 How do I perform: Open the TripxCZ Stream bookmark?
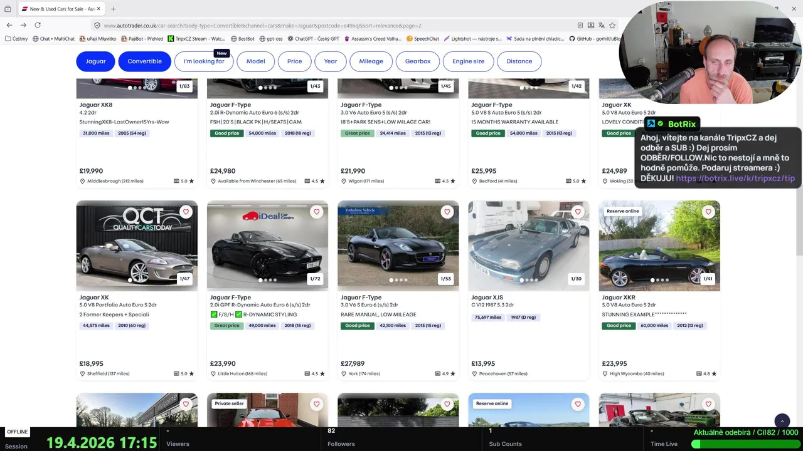point(196,39)
